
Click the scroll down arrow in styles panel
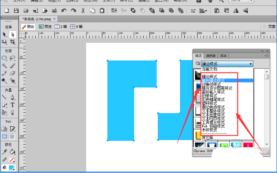click(x=267, y=145)
